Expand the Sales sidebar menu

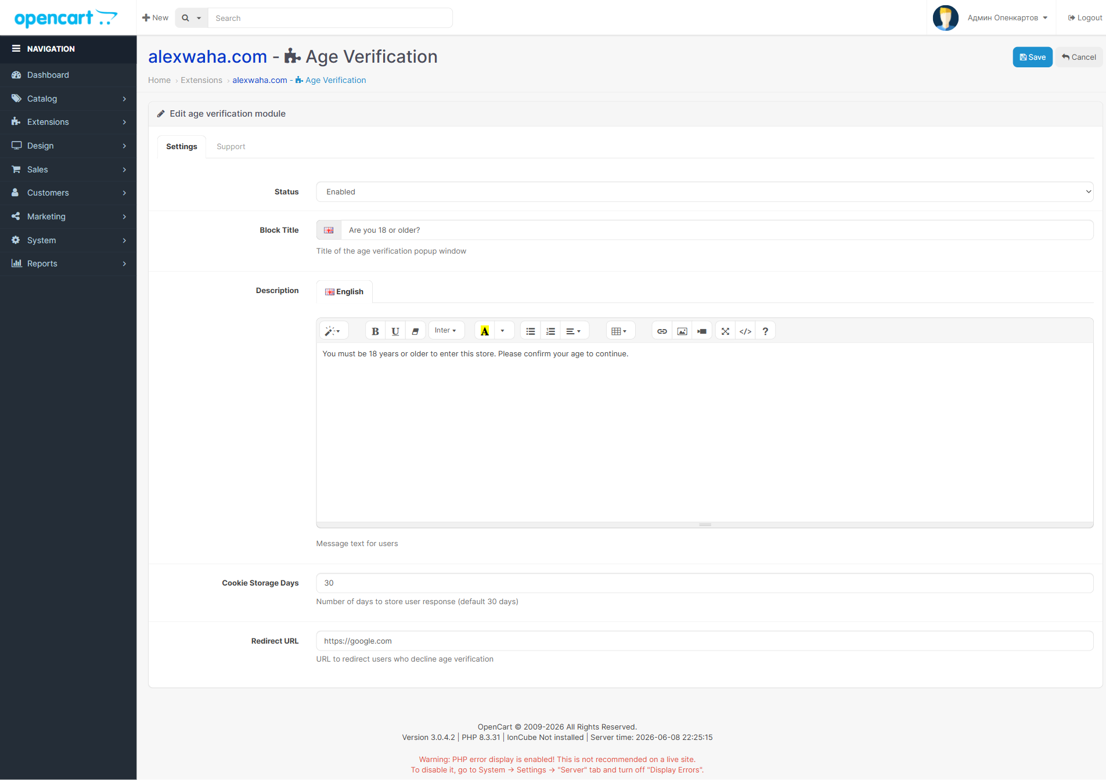point(69,169)
